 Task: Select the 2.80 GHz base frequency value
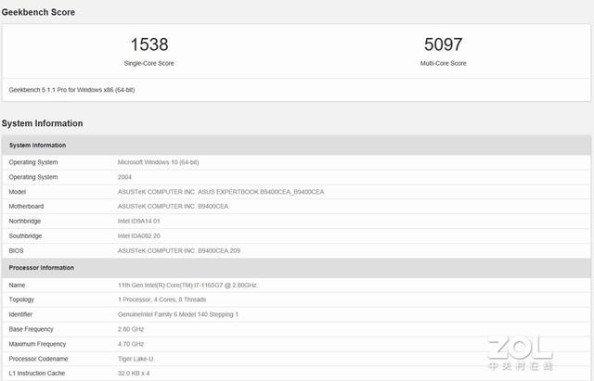pyautogui.click(x=131, y=329)
